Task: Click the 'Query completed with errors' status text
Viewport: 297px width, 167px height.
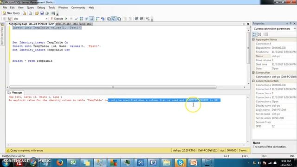Action: [x=27, y=150]
